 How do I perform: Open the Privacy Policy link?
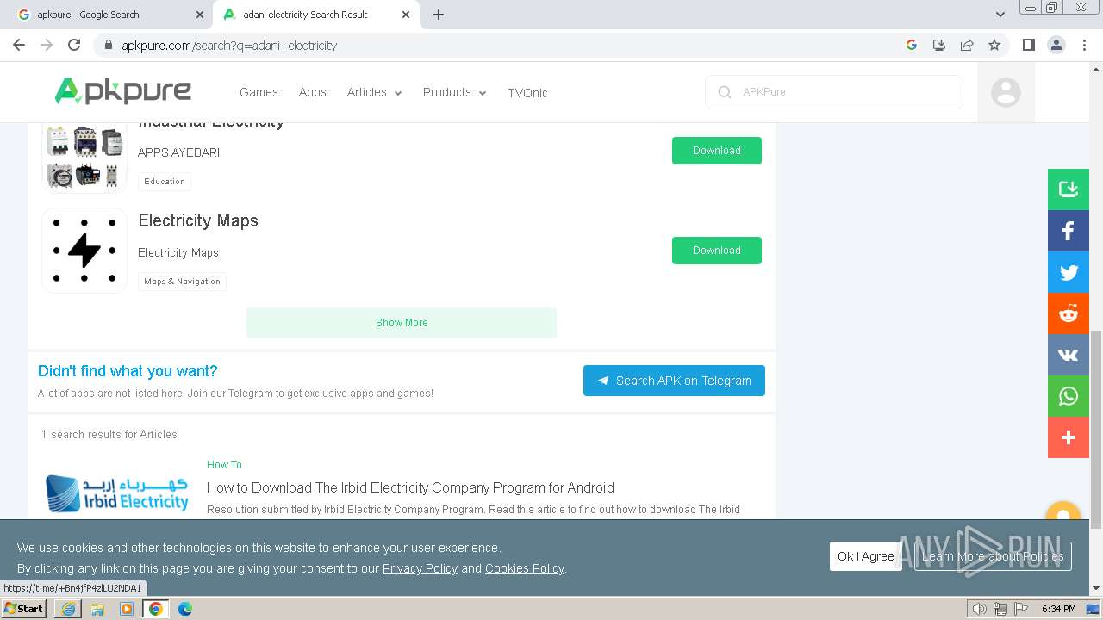click(420, 568)
